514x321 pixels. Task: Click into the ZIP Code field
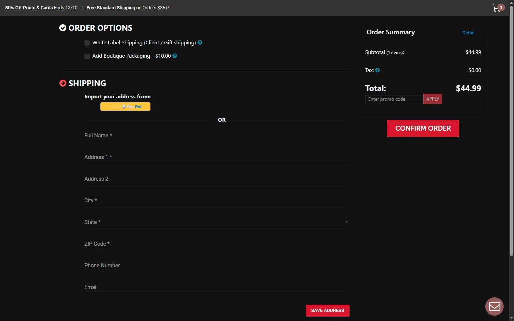coord(216,244)
